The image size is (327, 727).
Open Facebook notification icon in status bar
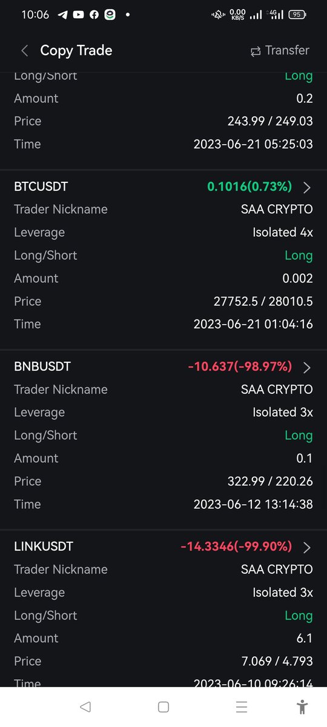tap(94, 15)
